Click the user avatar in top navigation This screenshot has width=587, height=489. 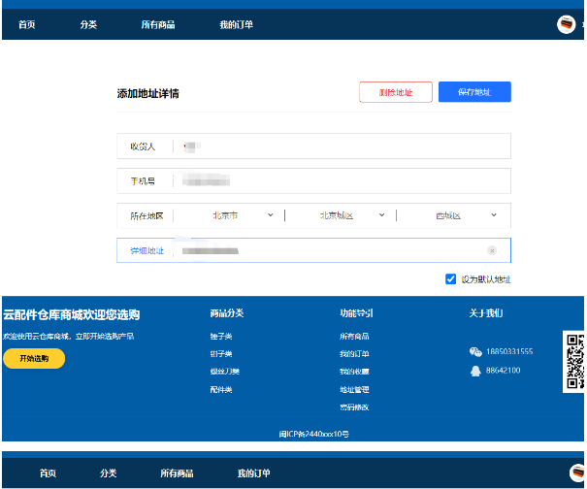click(566, 25)
